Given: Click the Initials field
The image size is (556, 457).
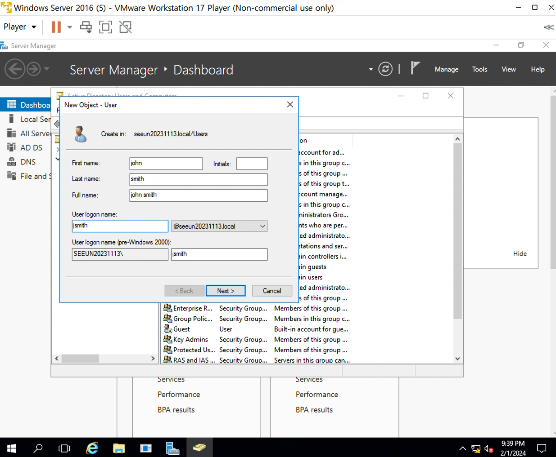Looking at the screenshot, I should [x=252, y=164].
